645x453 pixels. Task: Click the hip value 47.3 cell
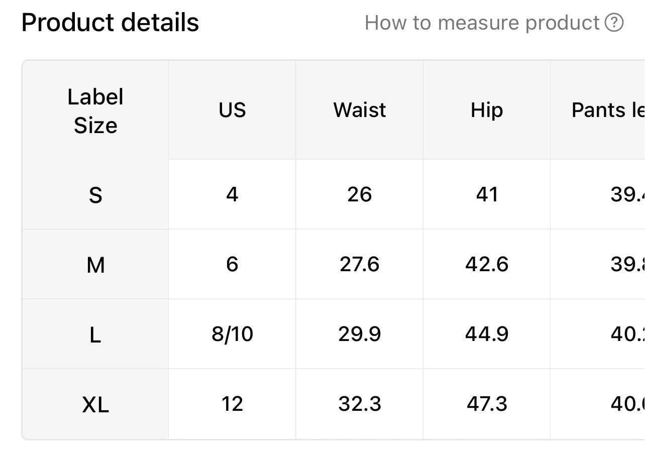point(487,404)
